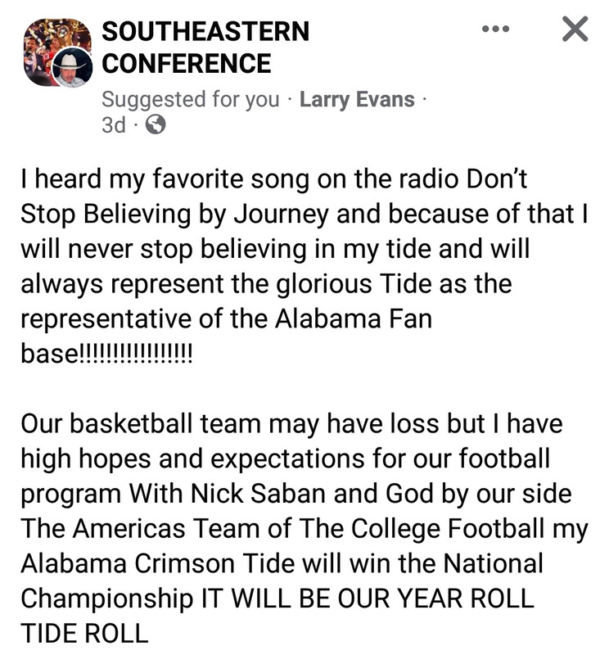This screenshot has width=609, height=655.
Task: Open the post via the 3d timestamp
Action: pos(113,124)
